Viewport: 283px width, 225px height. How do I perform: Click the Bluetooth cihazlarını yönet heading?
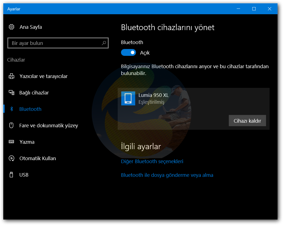click(x=168, y=27)
